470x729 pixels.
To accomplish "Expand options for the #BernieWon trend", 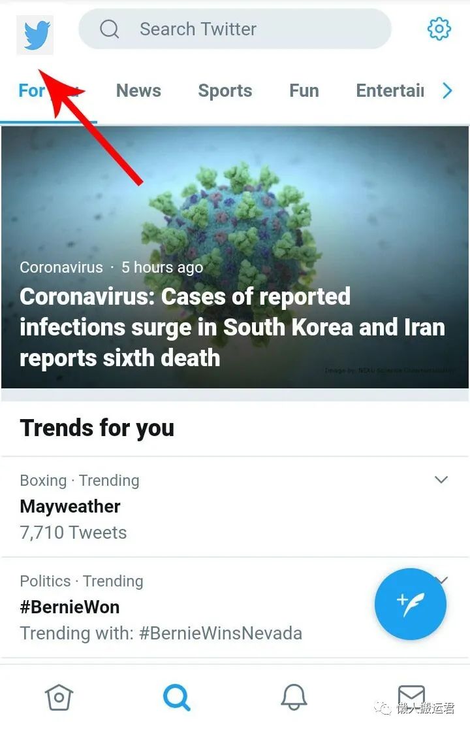I will (441, 580).
